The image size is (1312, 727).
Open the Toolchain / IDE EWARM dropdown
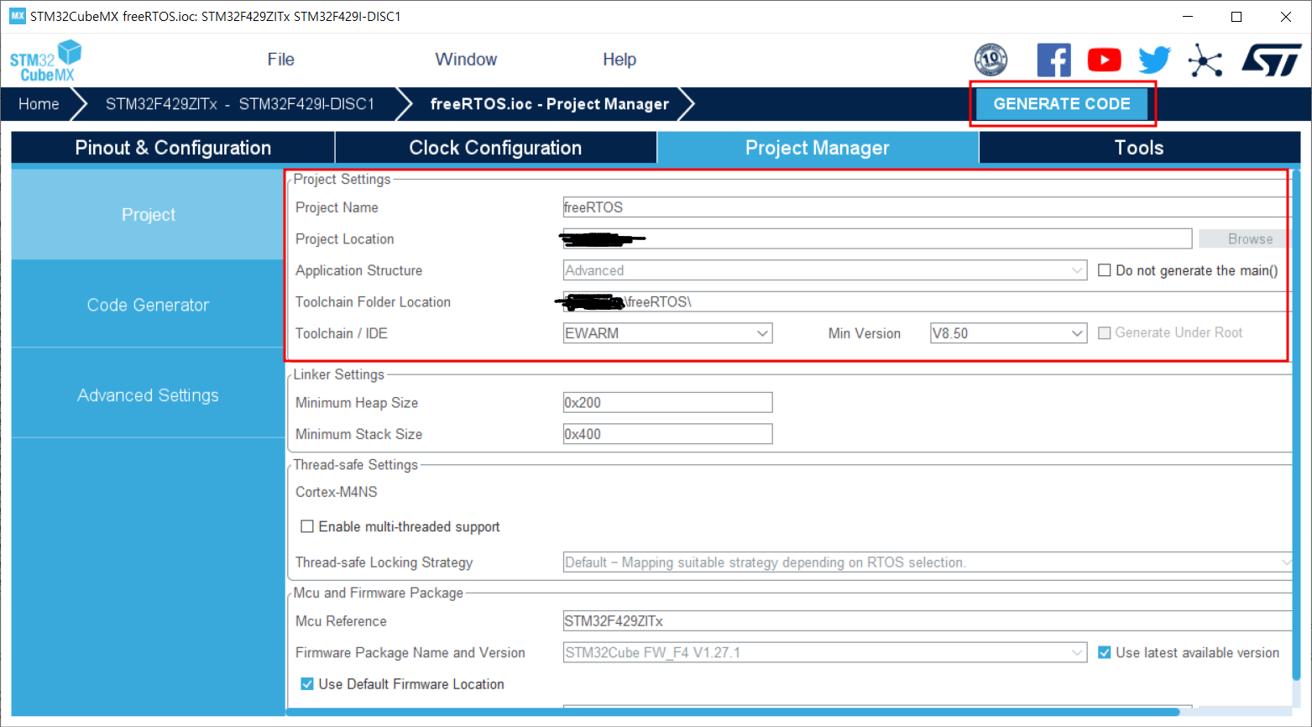[667, 333]
